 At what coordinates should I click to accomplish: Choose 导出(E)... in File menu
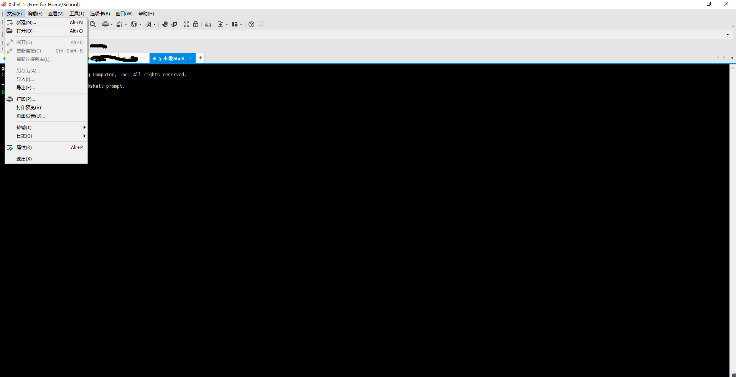click(x=46, y=88)
